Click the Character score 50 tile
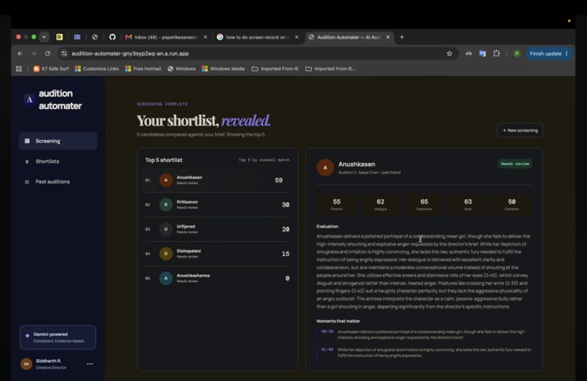Image resolution: width=587 pixels, height=381 pixels. (512, 204)
